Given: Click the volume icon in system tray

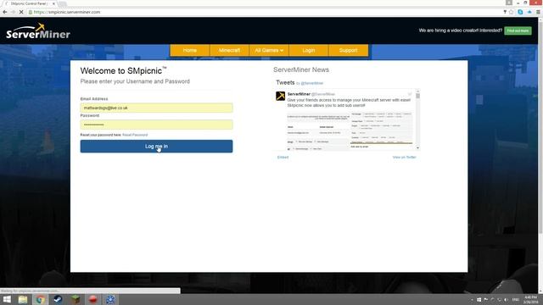Looking at the screenshot, I should pyautogui.click(x=506, y=300).
